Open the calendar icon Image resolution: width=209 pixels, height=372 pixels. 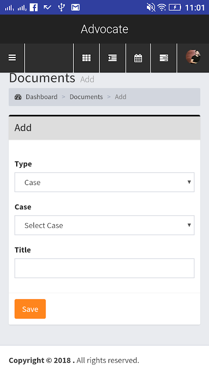[x=138, y=58]
